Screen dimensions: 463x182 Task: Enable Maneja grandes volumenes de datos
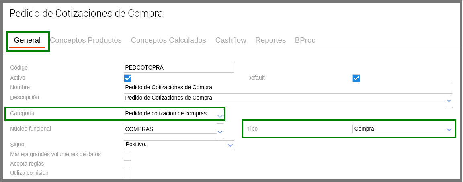coord(128,155)
